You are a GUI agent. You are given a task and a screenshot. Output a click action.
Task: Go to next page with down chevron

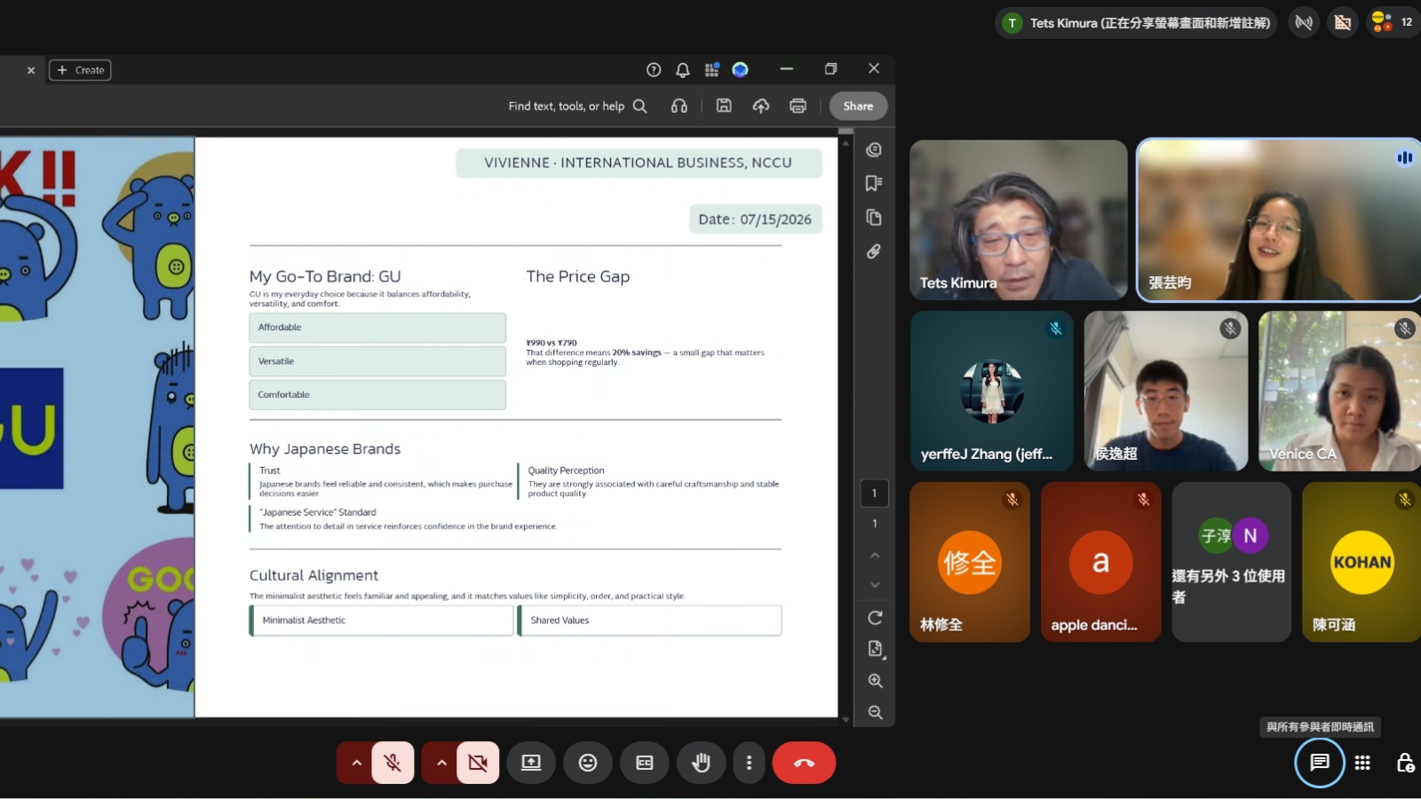tap(875, 584)
